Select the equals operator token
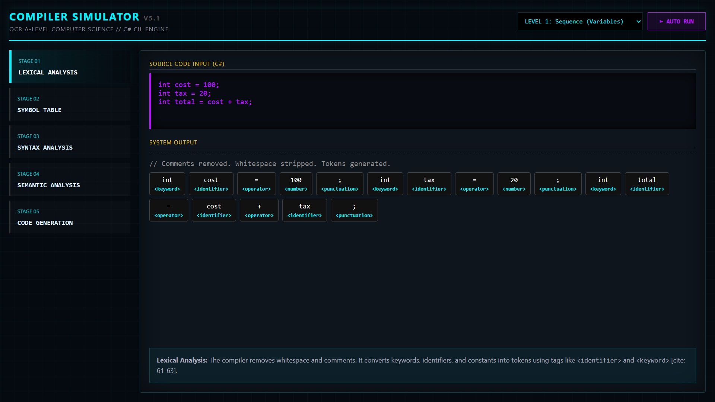The width and height of the screenshot is (715, 402). point(256,184)
